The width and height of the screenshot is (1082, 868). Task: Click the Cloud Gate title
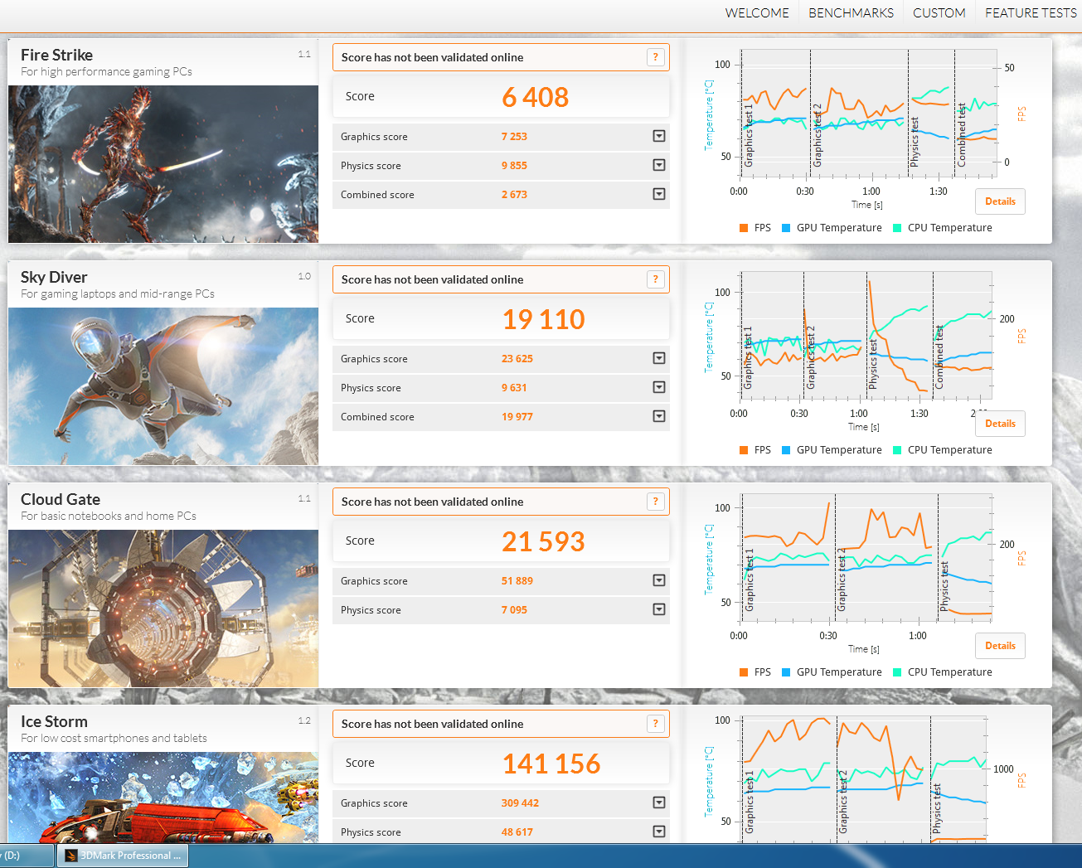61,499
